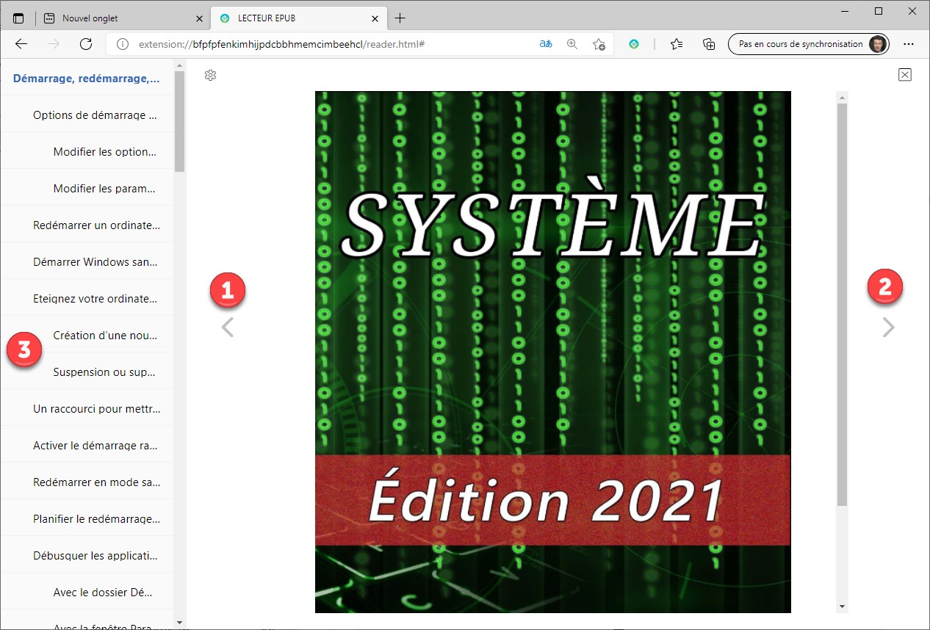The height and width of the screenshot is (630, 930).
Task: Click the Démarrage, redémarrage heading
Action: pos(87,79)
